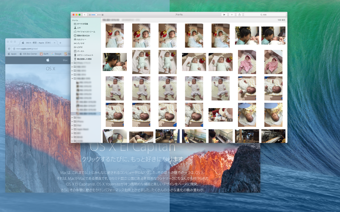Collapse the expanded folder in Photos sidebar
The height and width of the screenshot is (212, 340).
coord(72,78)
